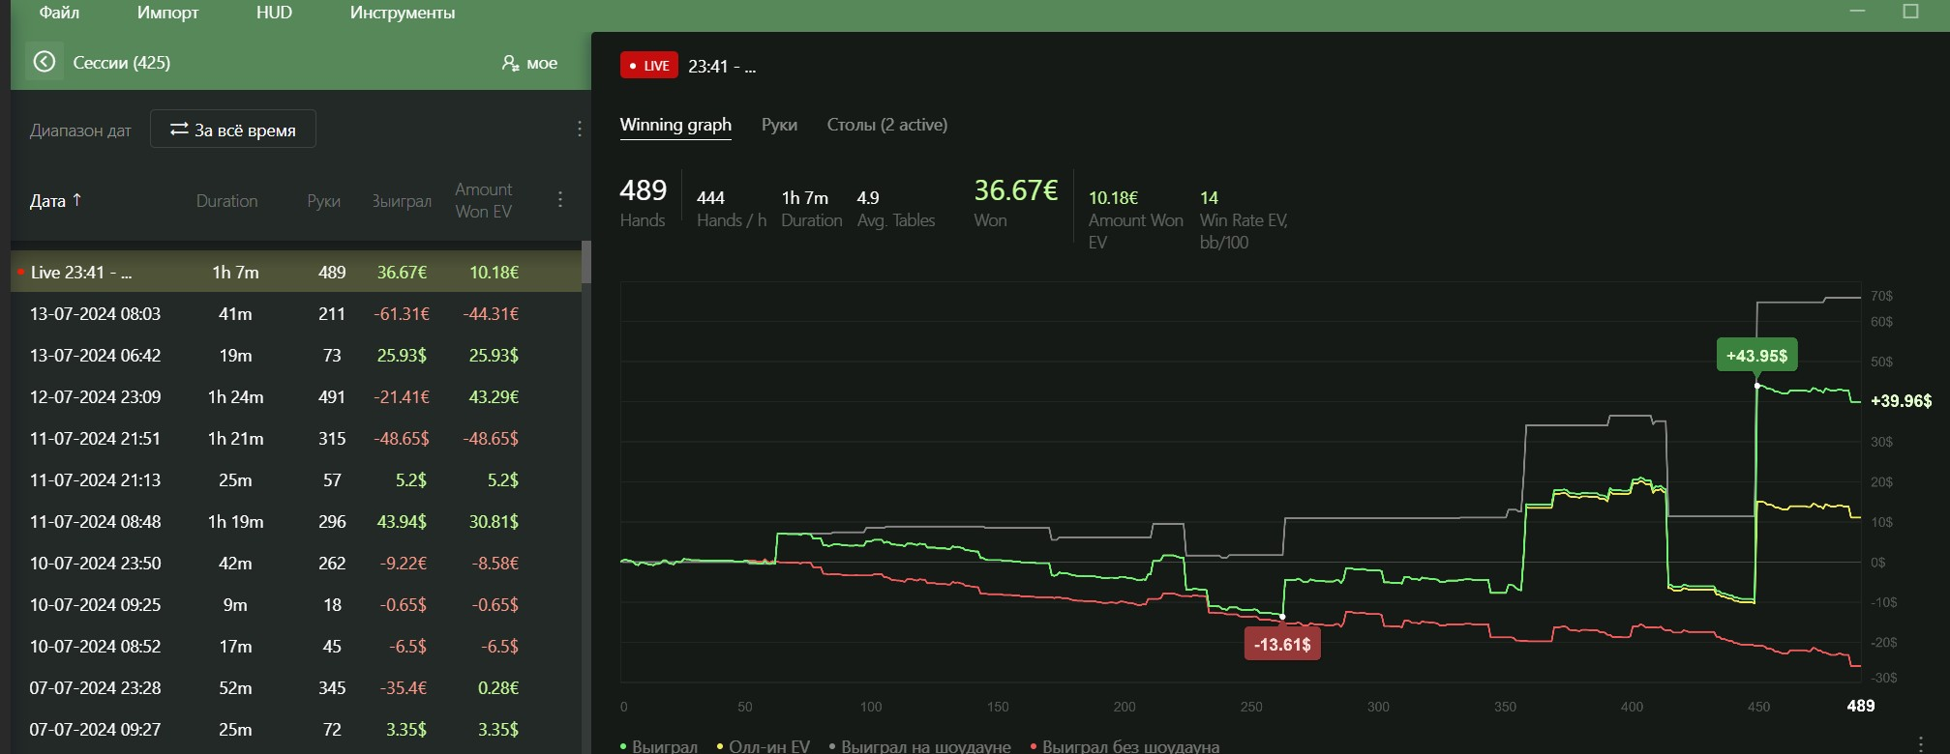
Task: Open session table columns three-dot menu
Action: click(559, 199)
